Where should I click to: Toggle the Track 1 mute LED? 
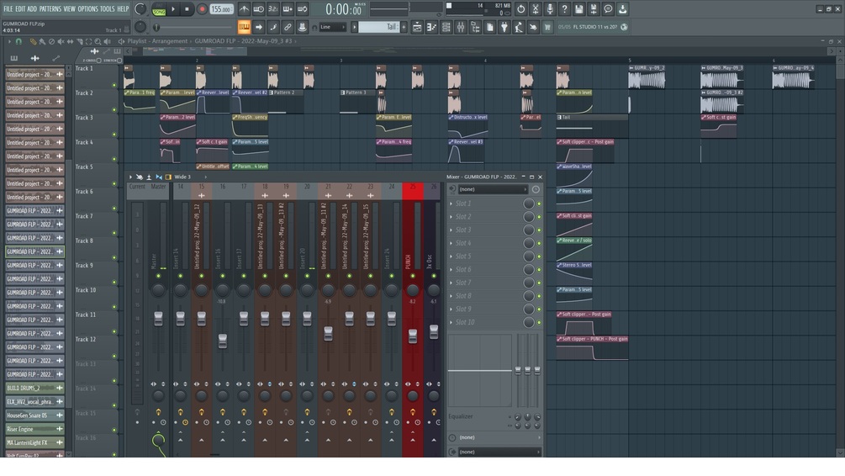point(114,85)
